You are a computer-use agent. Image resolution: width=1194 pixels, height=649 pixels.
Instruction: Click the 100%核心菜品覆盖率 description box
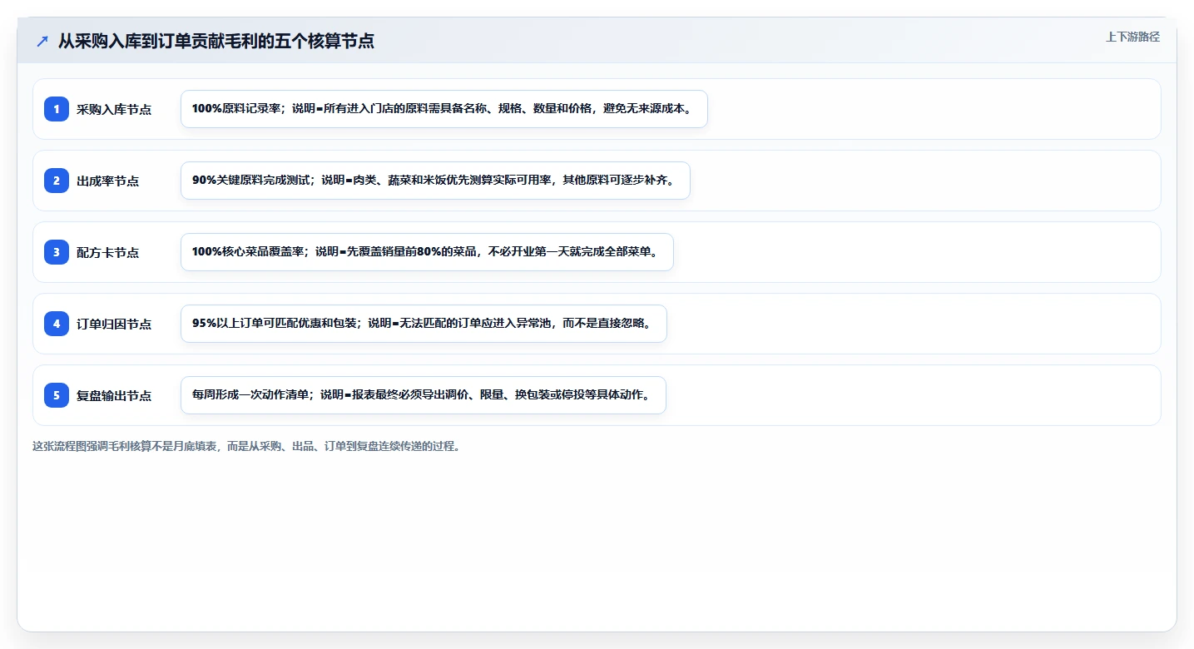tap(427, 252)
